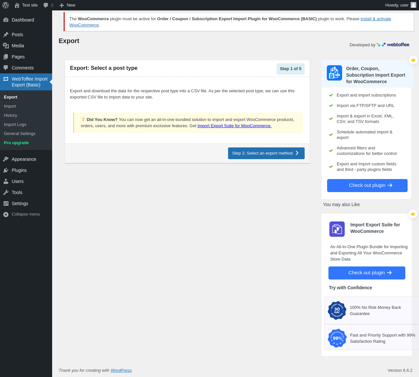Screen dimensions: 419x377
Task: Click the Pages icon in sidebar
Action: pos(6,57)
